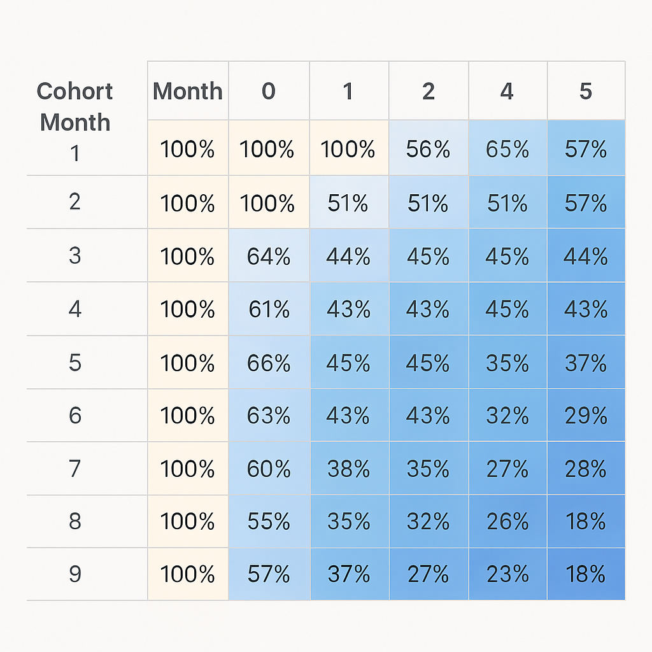Click the "Cohort Month" header label
652x652 pixels.
click(x=74, y=106)
